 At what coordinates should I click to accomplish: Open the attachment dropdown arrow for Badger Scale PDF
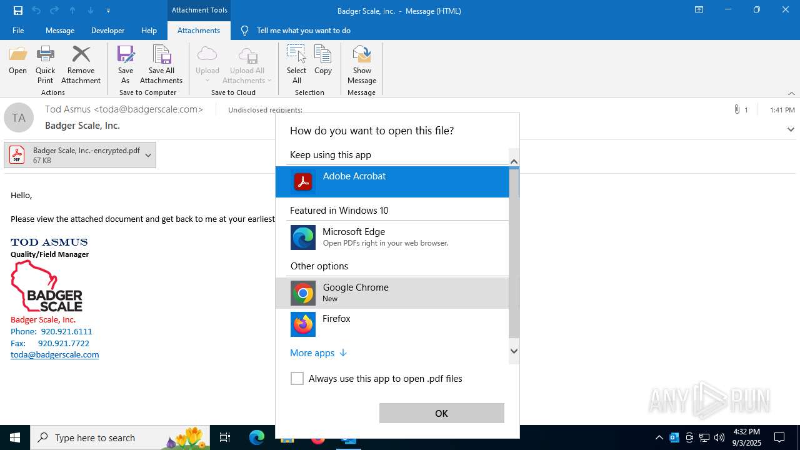(148, 155)
